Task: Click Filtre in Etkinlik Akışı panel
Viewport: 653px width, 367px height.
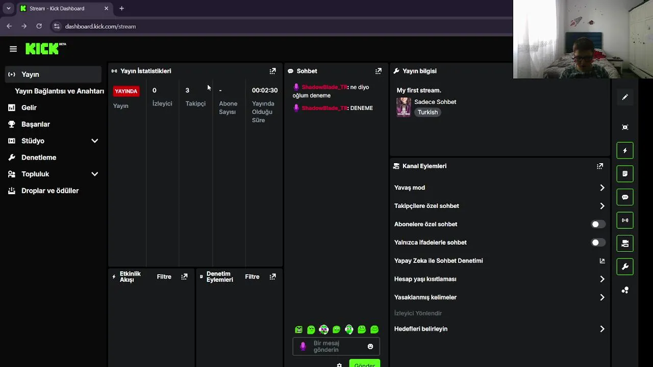Action: 164,277
